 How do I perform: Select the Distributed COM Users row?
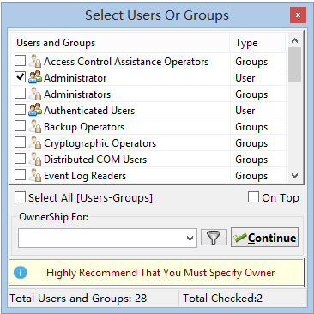tap(148, 160)
